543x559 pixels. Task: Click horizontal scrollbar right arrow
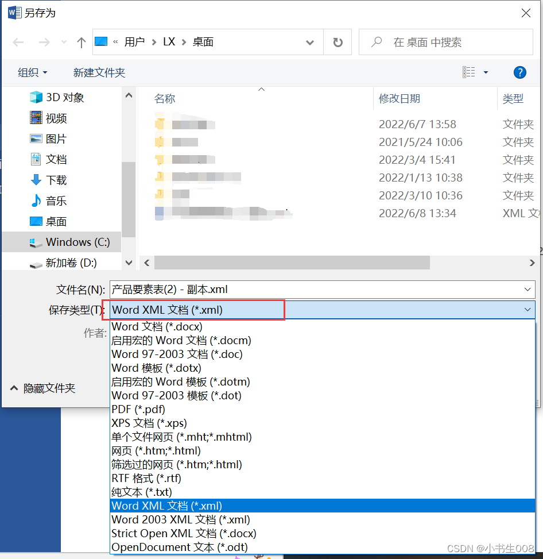tap(532, 263)
